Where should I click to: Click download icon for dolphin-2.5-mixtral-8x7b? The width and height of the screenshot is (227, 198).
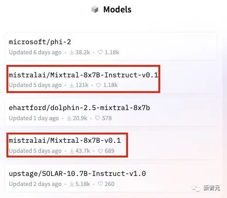69,118
